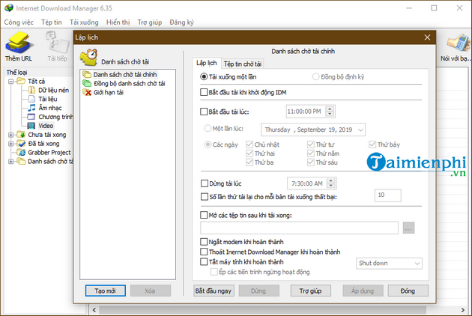Click the IDM logo in title bar
Screen dimensions: 472x316
pos(9,7)
